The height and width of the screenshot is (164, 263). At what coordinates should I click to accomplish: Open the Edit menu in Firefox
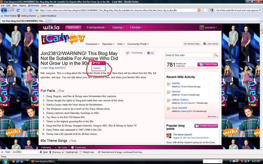tap(8, 5)
